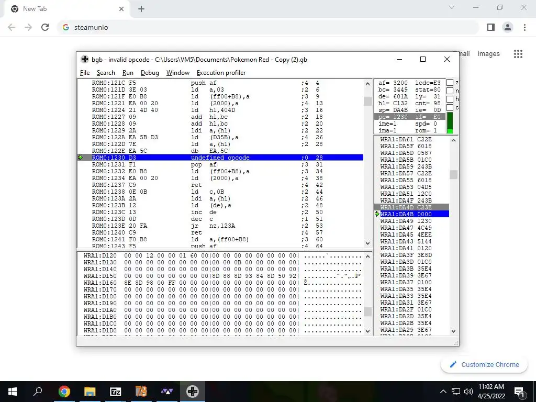Go forward in Chrome
536x402 pixels.
tap(28, 27)
